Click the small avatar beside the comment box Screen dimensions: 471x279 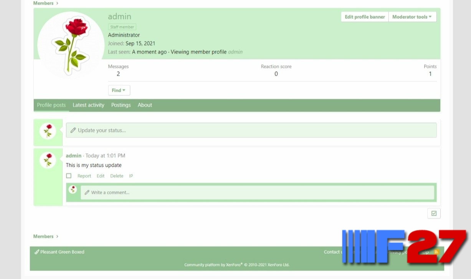pos(73,189)
